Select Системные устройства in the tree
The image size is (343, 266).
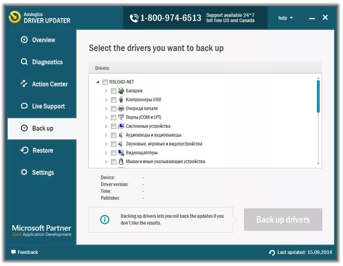(147, 126)
